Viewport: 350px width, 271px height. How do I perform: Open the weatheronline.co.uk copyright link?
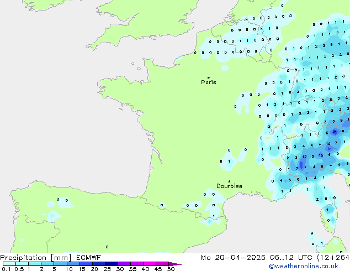304,266
